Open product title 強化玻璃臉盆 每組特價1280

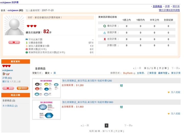87,81
